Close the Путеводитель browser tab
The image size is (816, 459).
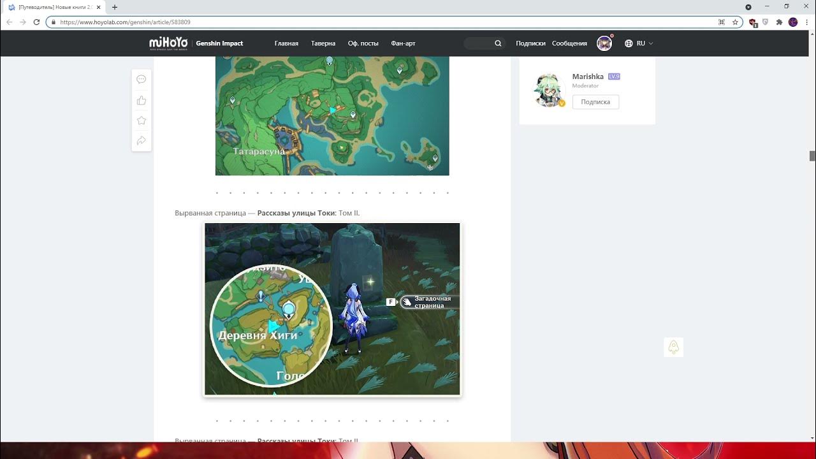click(x=98, y=7)
